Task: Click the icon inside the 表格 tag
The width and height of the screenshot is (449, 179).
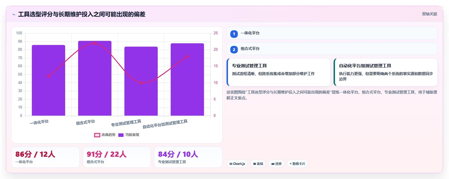Action: tap(255, 164)
